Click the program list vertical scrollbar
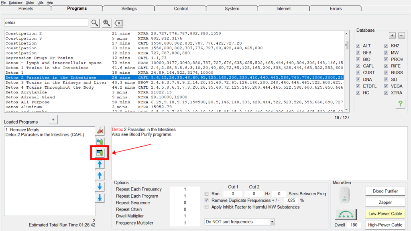The image size is (411, 231). click(x=346, y=72)
